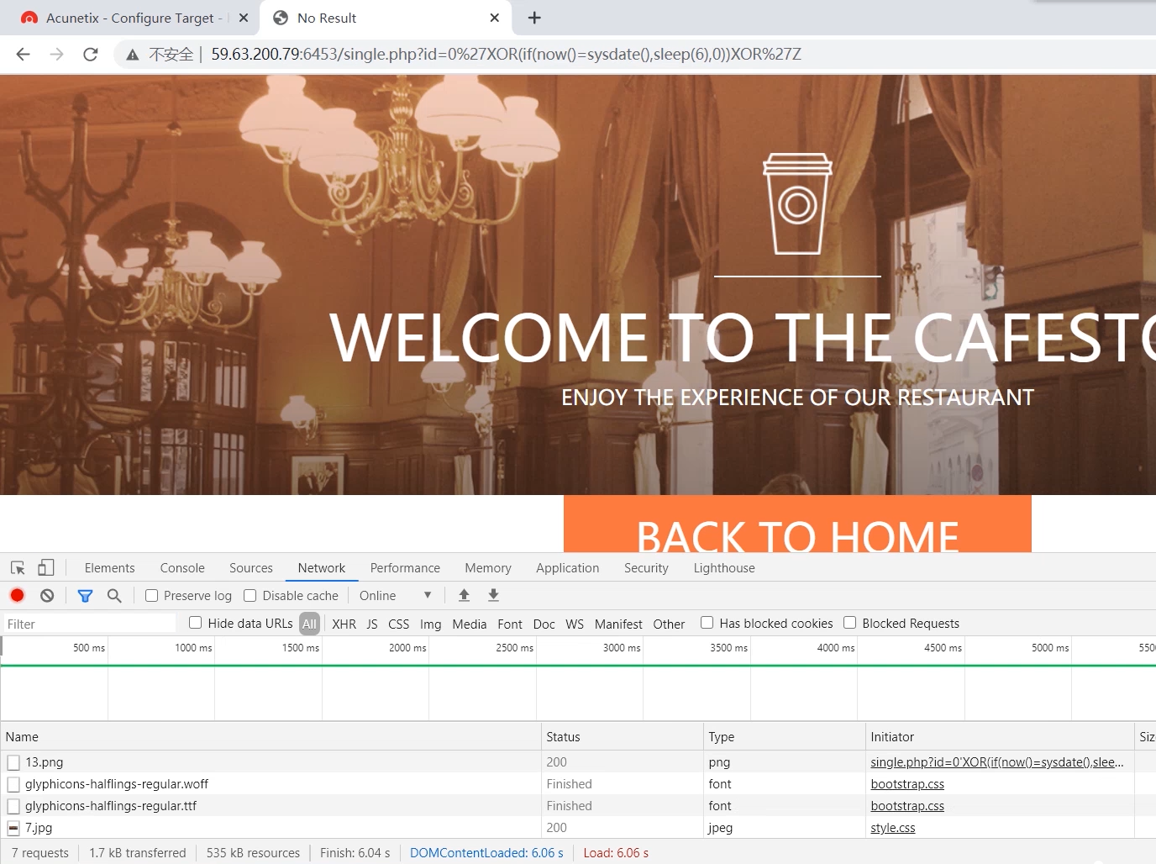This screenshot has height=864, width=1156.
Task: Click the 13.png file icon
Action: 13,762
